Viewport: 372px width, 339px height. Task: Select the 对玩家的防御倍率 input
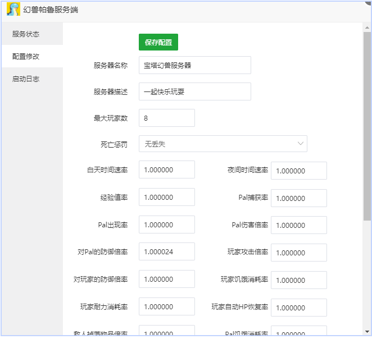click(167, 279)
